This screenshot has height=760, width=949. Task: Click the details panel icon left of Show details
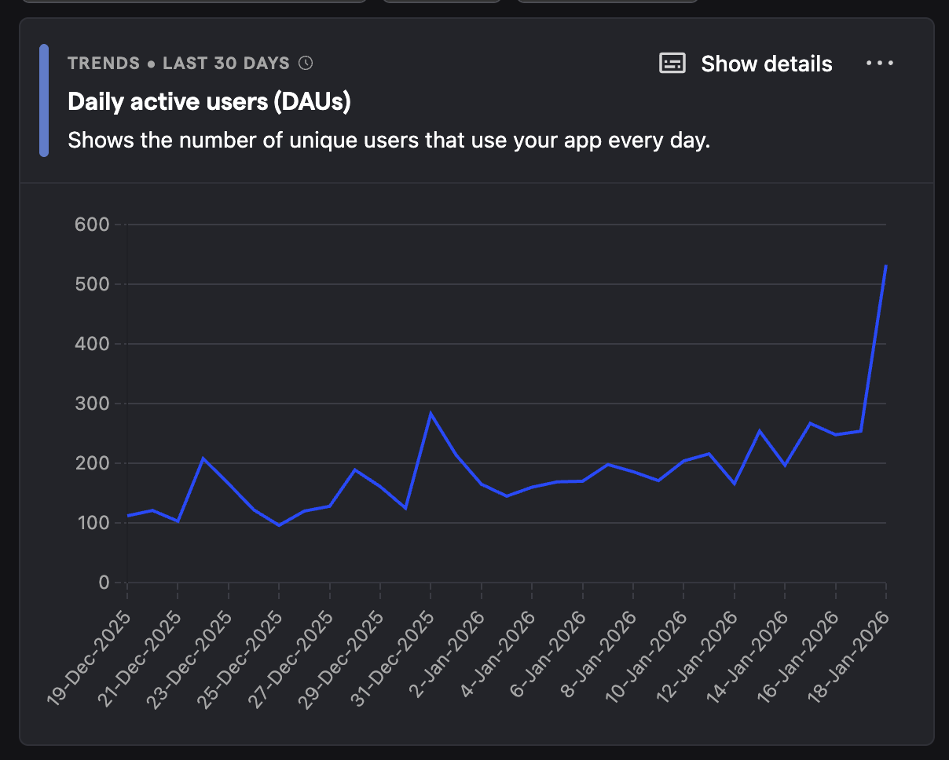pyautogui.click(x=672, y=64)
